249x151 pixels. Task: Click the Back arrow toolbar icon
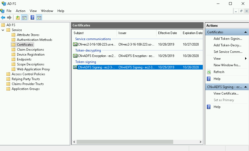pyautogui.click(x=3, y=18)
